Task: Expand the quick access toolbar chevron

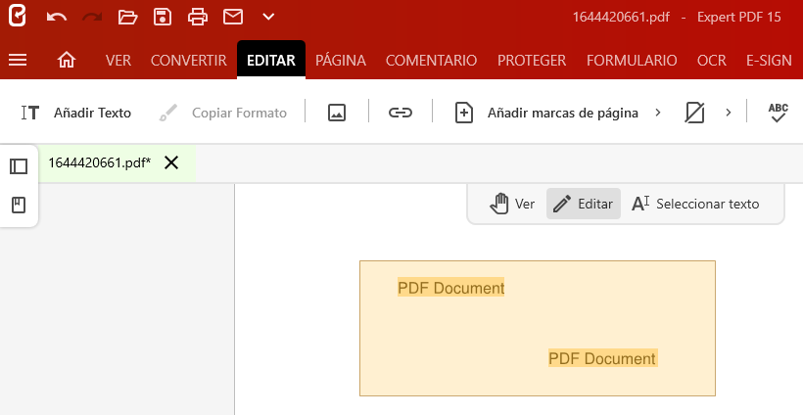Action: [x=268, y=17]
